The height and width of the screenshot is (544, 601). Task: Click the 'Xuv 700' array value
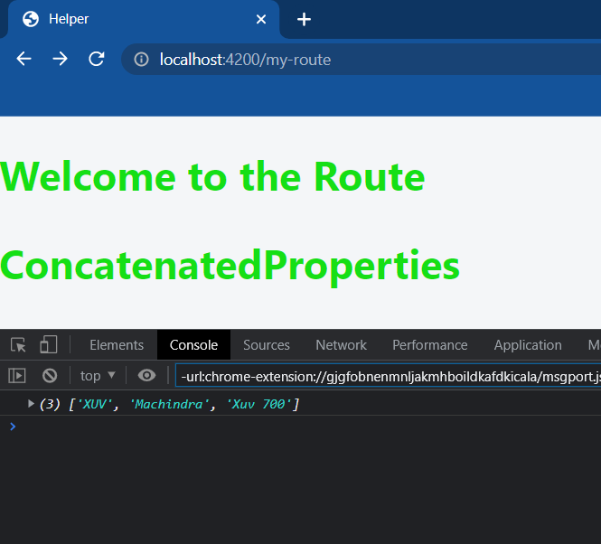(x=258, y=404)
